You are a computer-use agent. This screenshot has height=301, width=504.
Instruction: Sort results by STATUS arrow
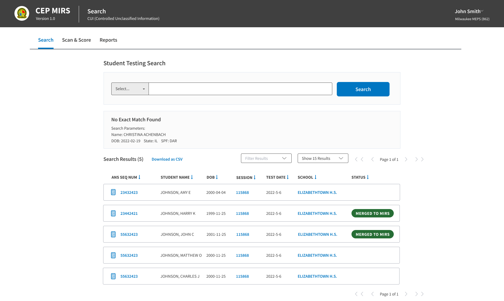(x=368, y=177)
